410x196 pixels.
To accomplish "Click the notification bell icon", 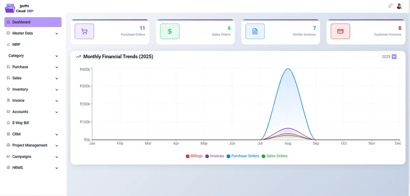I will click(x=390, y=6).
